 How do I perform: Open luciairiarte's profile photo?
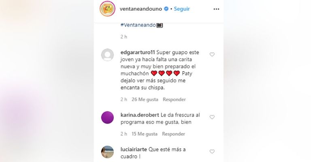tap(107, 152)
